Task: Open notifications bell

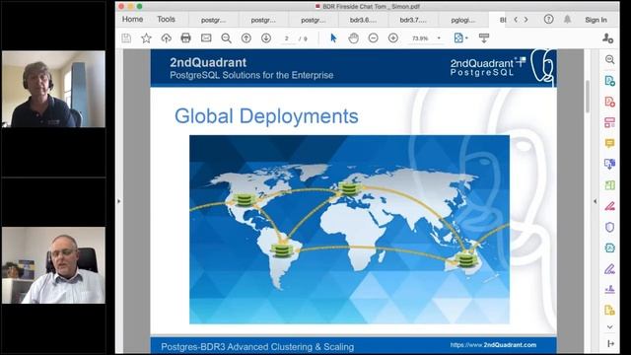Action: tap(568, 20)
